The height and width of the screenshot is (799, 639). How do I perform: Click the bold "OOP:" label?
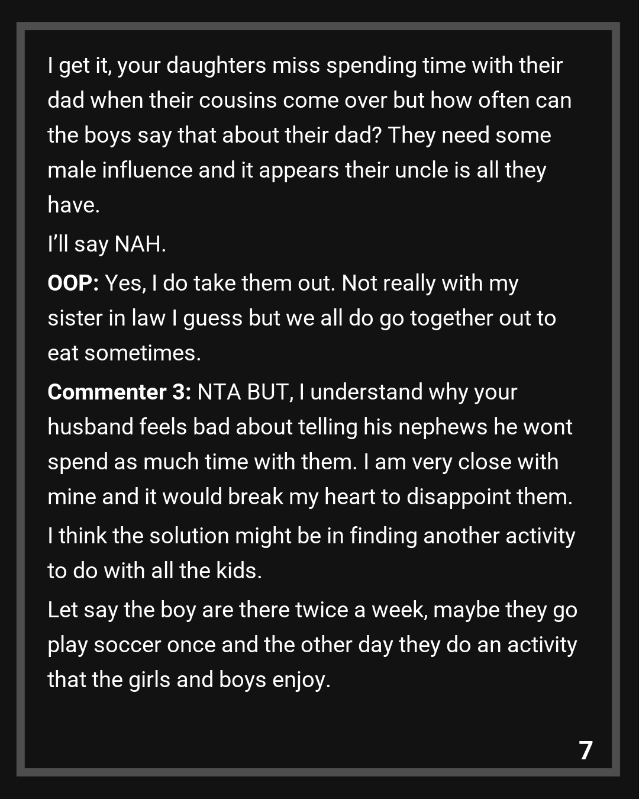[x=73, y=283]
